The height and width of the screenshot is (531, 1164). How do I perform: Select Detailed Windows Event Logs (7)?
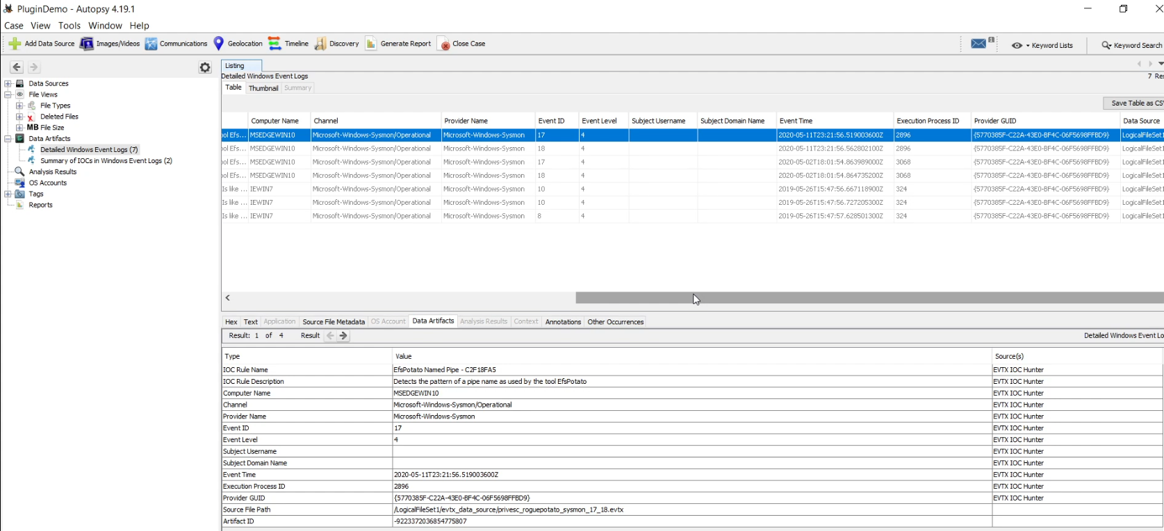coord(89,150)
